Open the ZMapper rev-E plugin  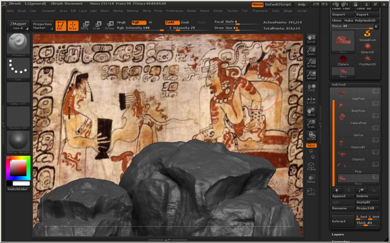tap(18, 26)
